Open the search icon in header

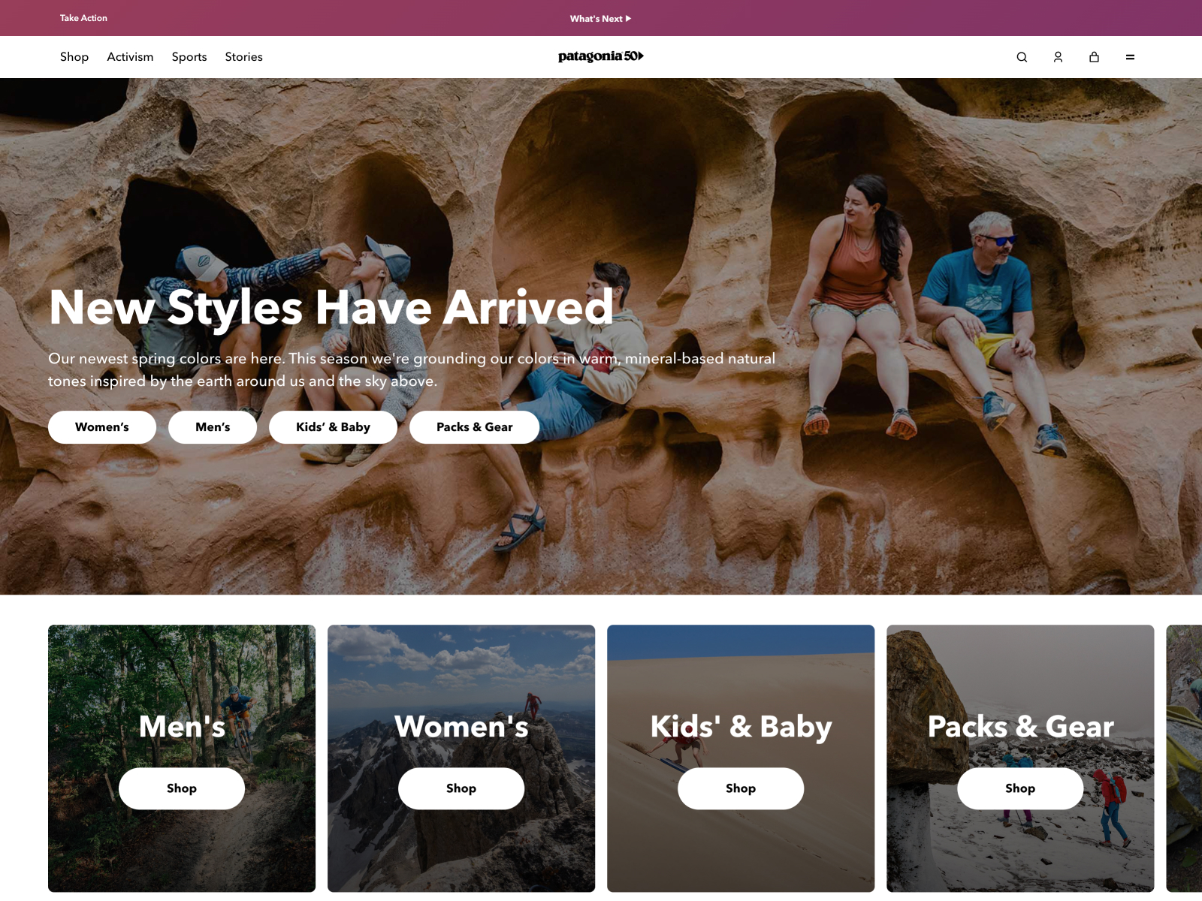1022,57
